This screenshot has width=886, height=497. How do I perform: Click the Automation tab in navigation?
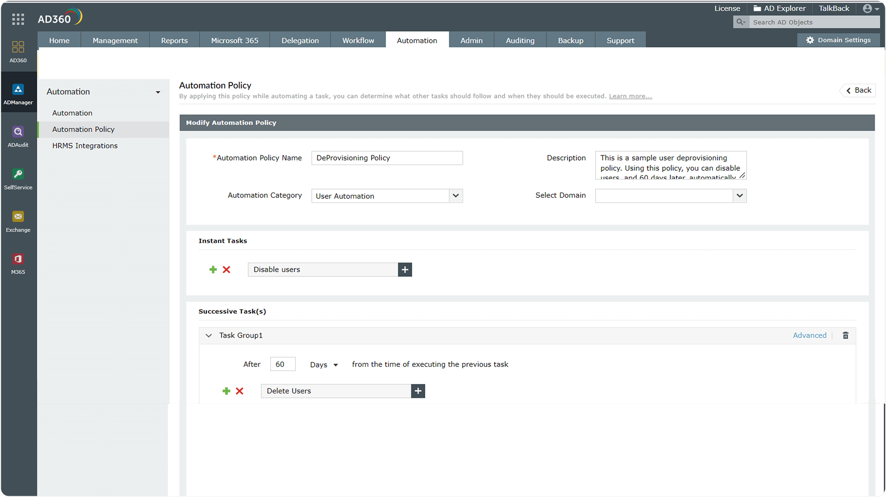point(416,40)
